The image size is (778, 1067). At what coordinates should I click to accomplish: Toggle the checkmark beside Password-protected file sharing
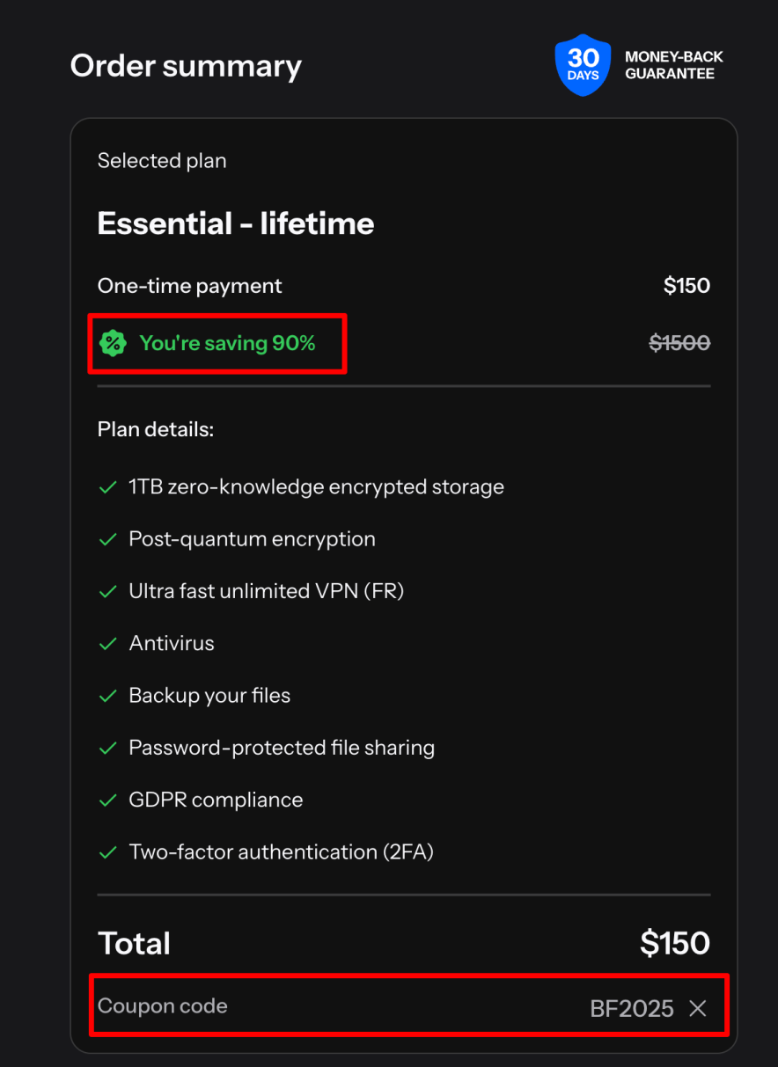[108, 747]
